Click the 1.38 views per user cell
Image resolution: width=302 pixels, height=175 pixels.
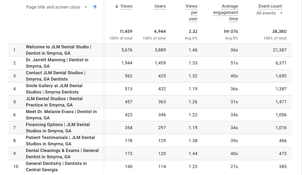(193, 141)
